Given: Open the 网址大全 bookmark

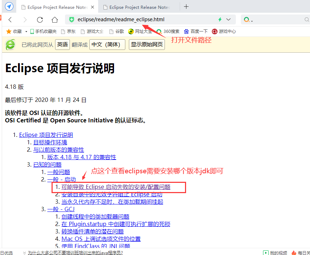Looking at the screenshot, I should pyautogui.click(x=140, y=31).
